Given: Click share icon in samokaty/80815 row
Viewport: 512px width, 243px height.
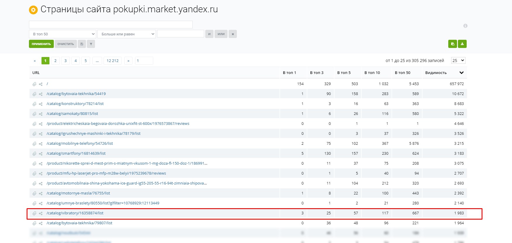Looking at the screenshot, I should point(41,114).
